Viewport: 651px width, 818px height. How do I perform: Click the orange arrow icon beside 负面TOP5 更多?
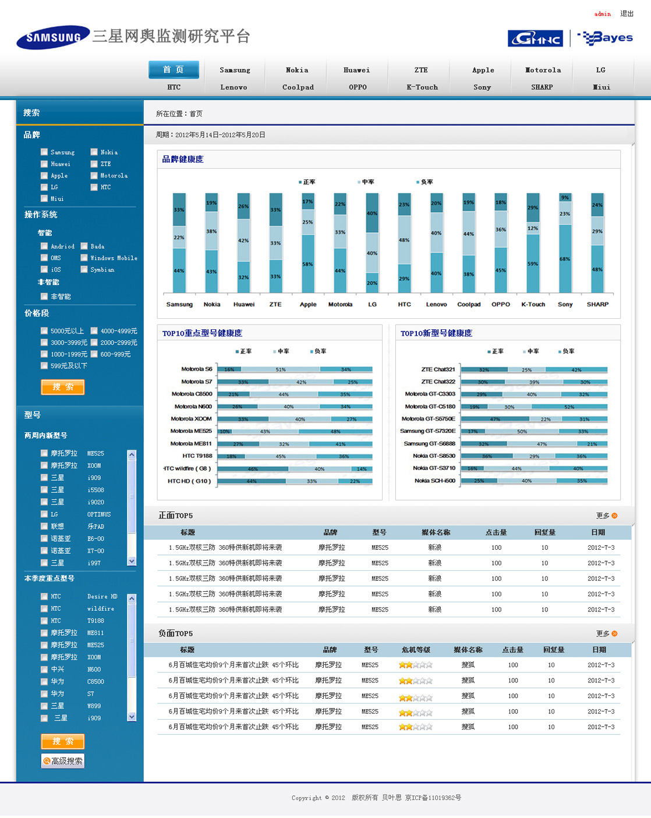pyautogui.click(x=614, y=634)
